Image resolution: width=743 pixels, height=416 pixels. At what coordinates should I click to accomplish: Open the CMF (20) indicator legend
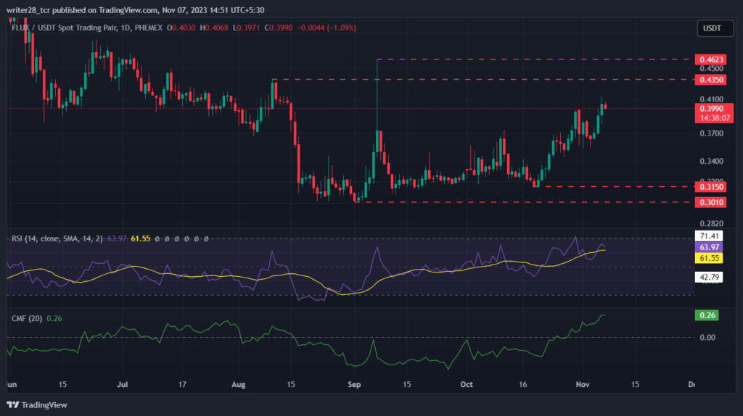tap(27, 318)
